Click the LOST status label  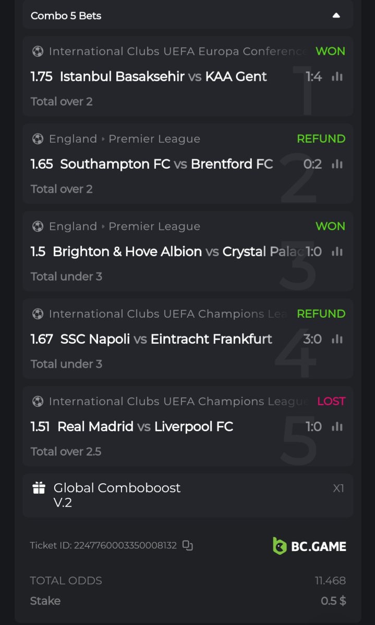click(331, 402)
